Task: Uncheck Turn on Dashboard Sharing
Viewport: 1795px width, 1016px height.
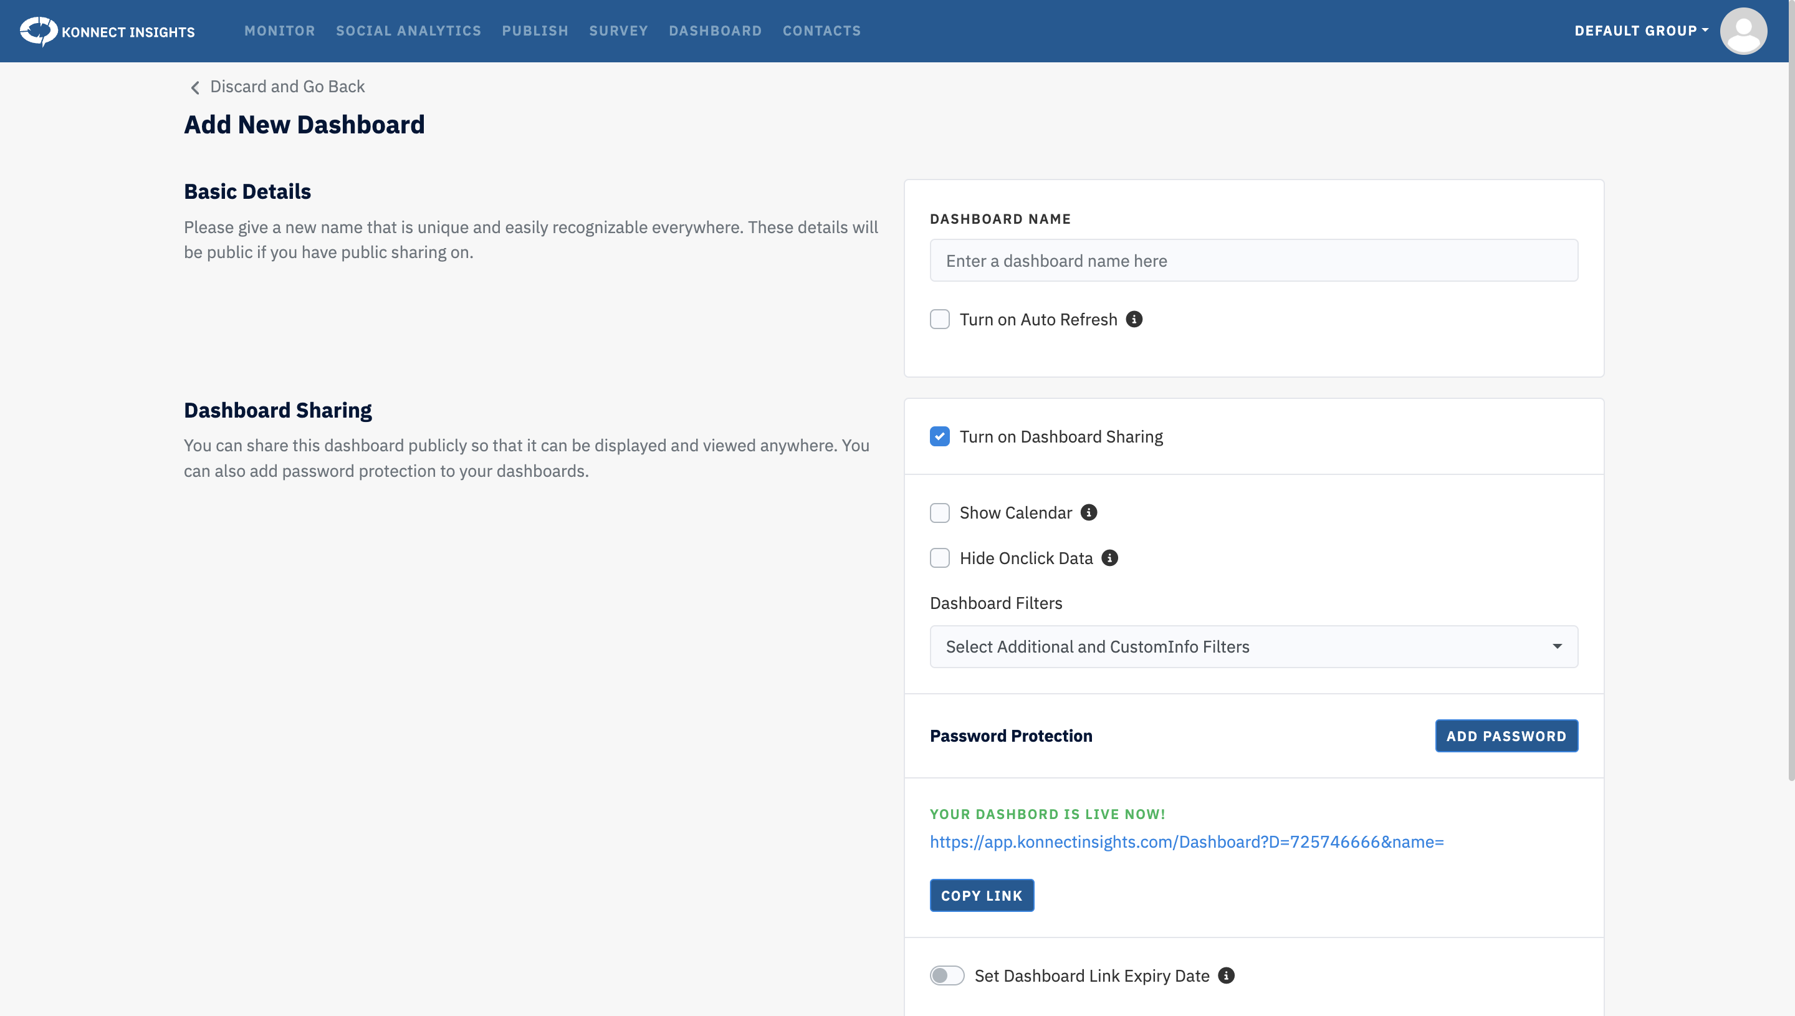Action: 940,436
